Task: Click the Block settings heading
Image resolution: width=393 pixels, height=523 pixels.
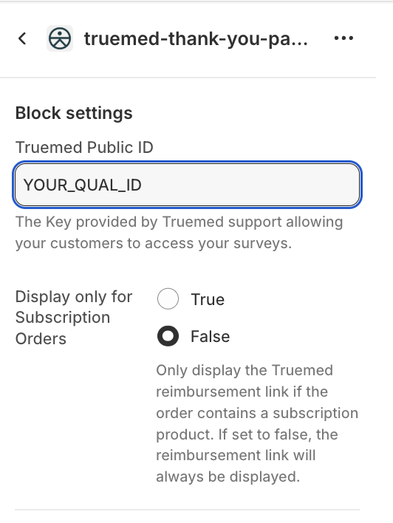Action: (x=74, y=113)
